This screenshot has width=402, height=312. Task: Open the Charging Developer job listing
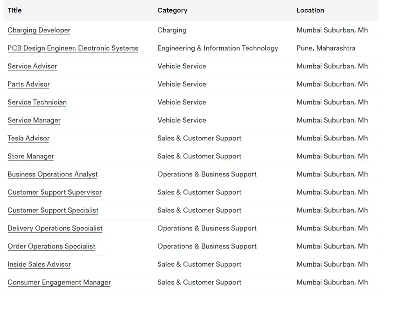(39, 30)
